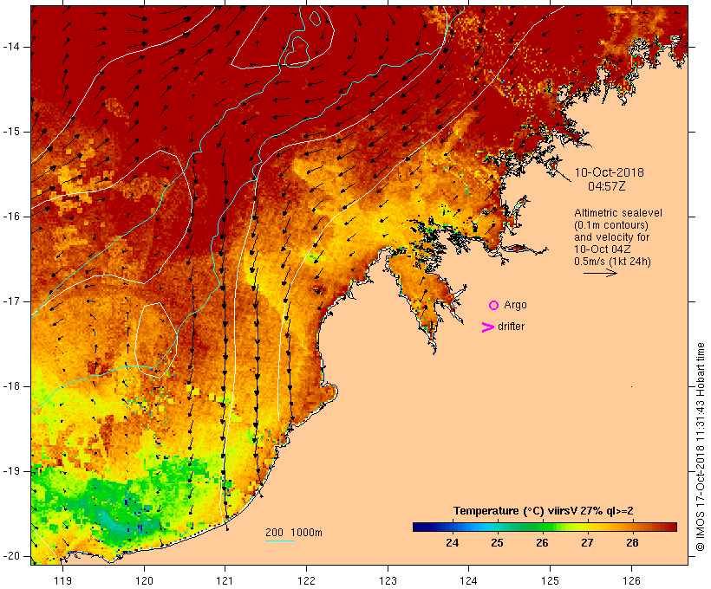This screenshot has height=589, width=711.
Task: Click the longitude label '119'
Action: coord(62,580)
